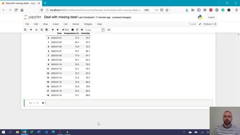Reload the browser page
The image size is (240, 135).
(16, 10)
